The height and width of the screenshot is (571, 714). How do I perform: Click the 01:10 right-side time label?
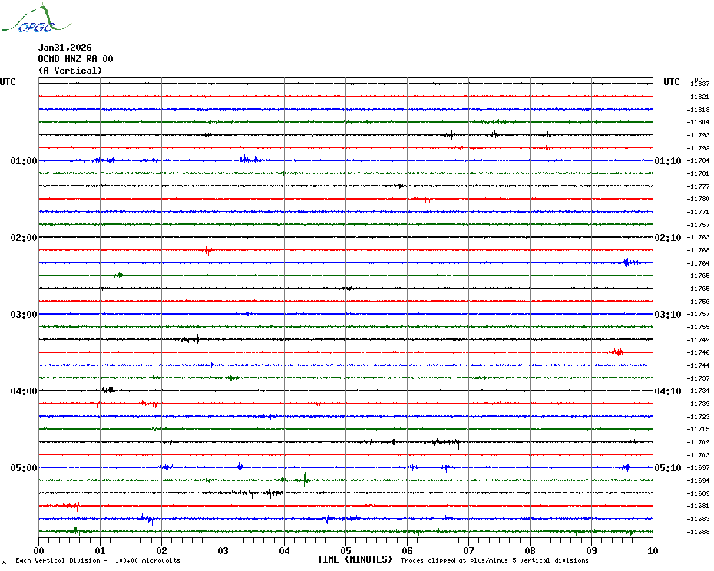pos(667,161)
